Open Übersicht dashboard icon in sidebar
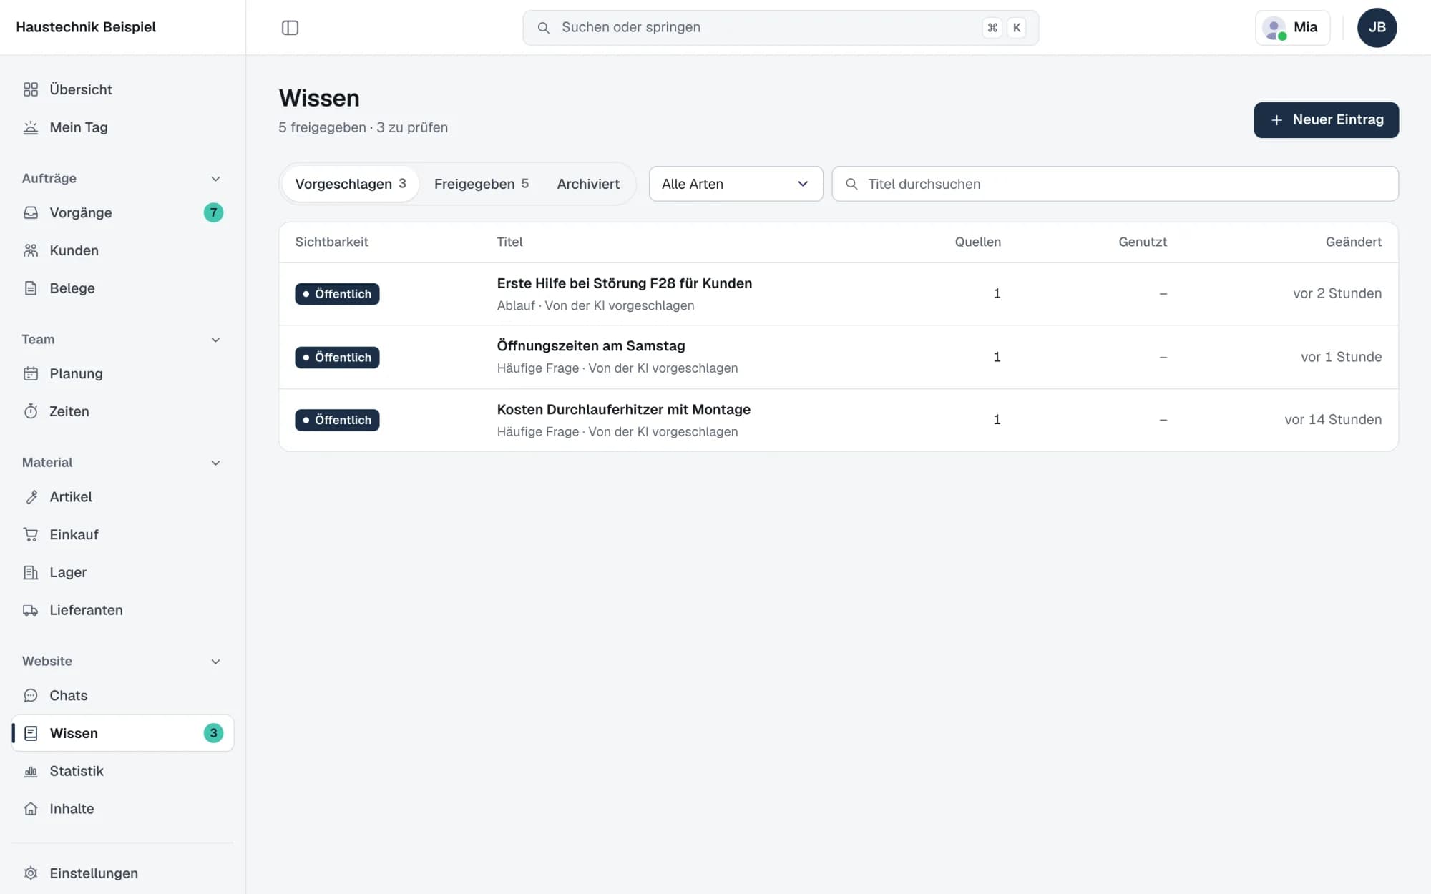Screen dimensions: 1431x894 31,89
